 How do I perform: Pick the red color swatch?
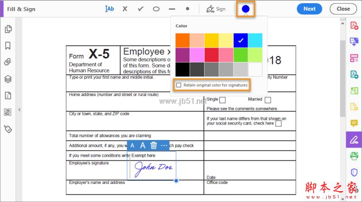tap(211, 55)
